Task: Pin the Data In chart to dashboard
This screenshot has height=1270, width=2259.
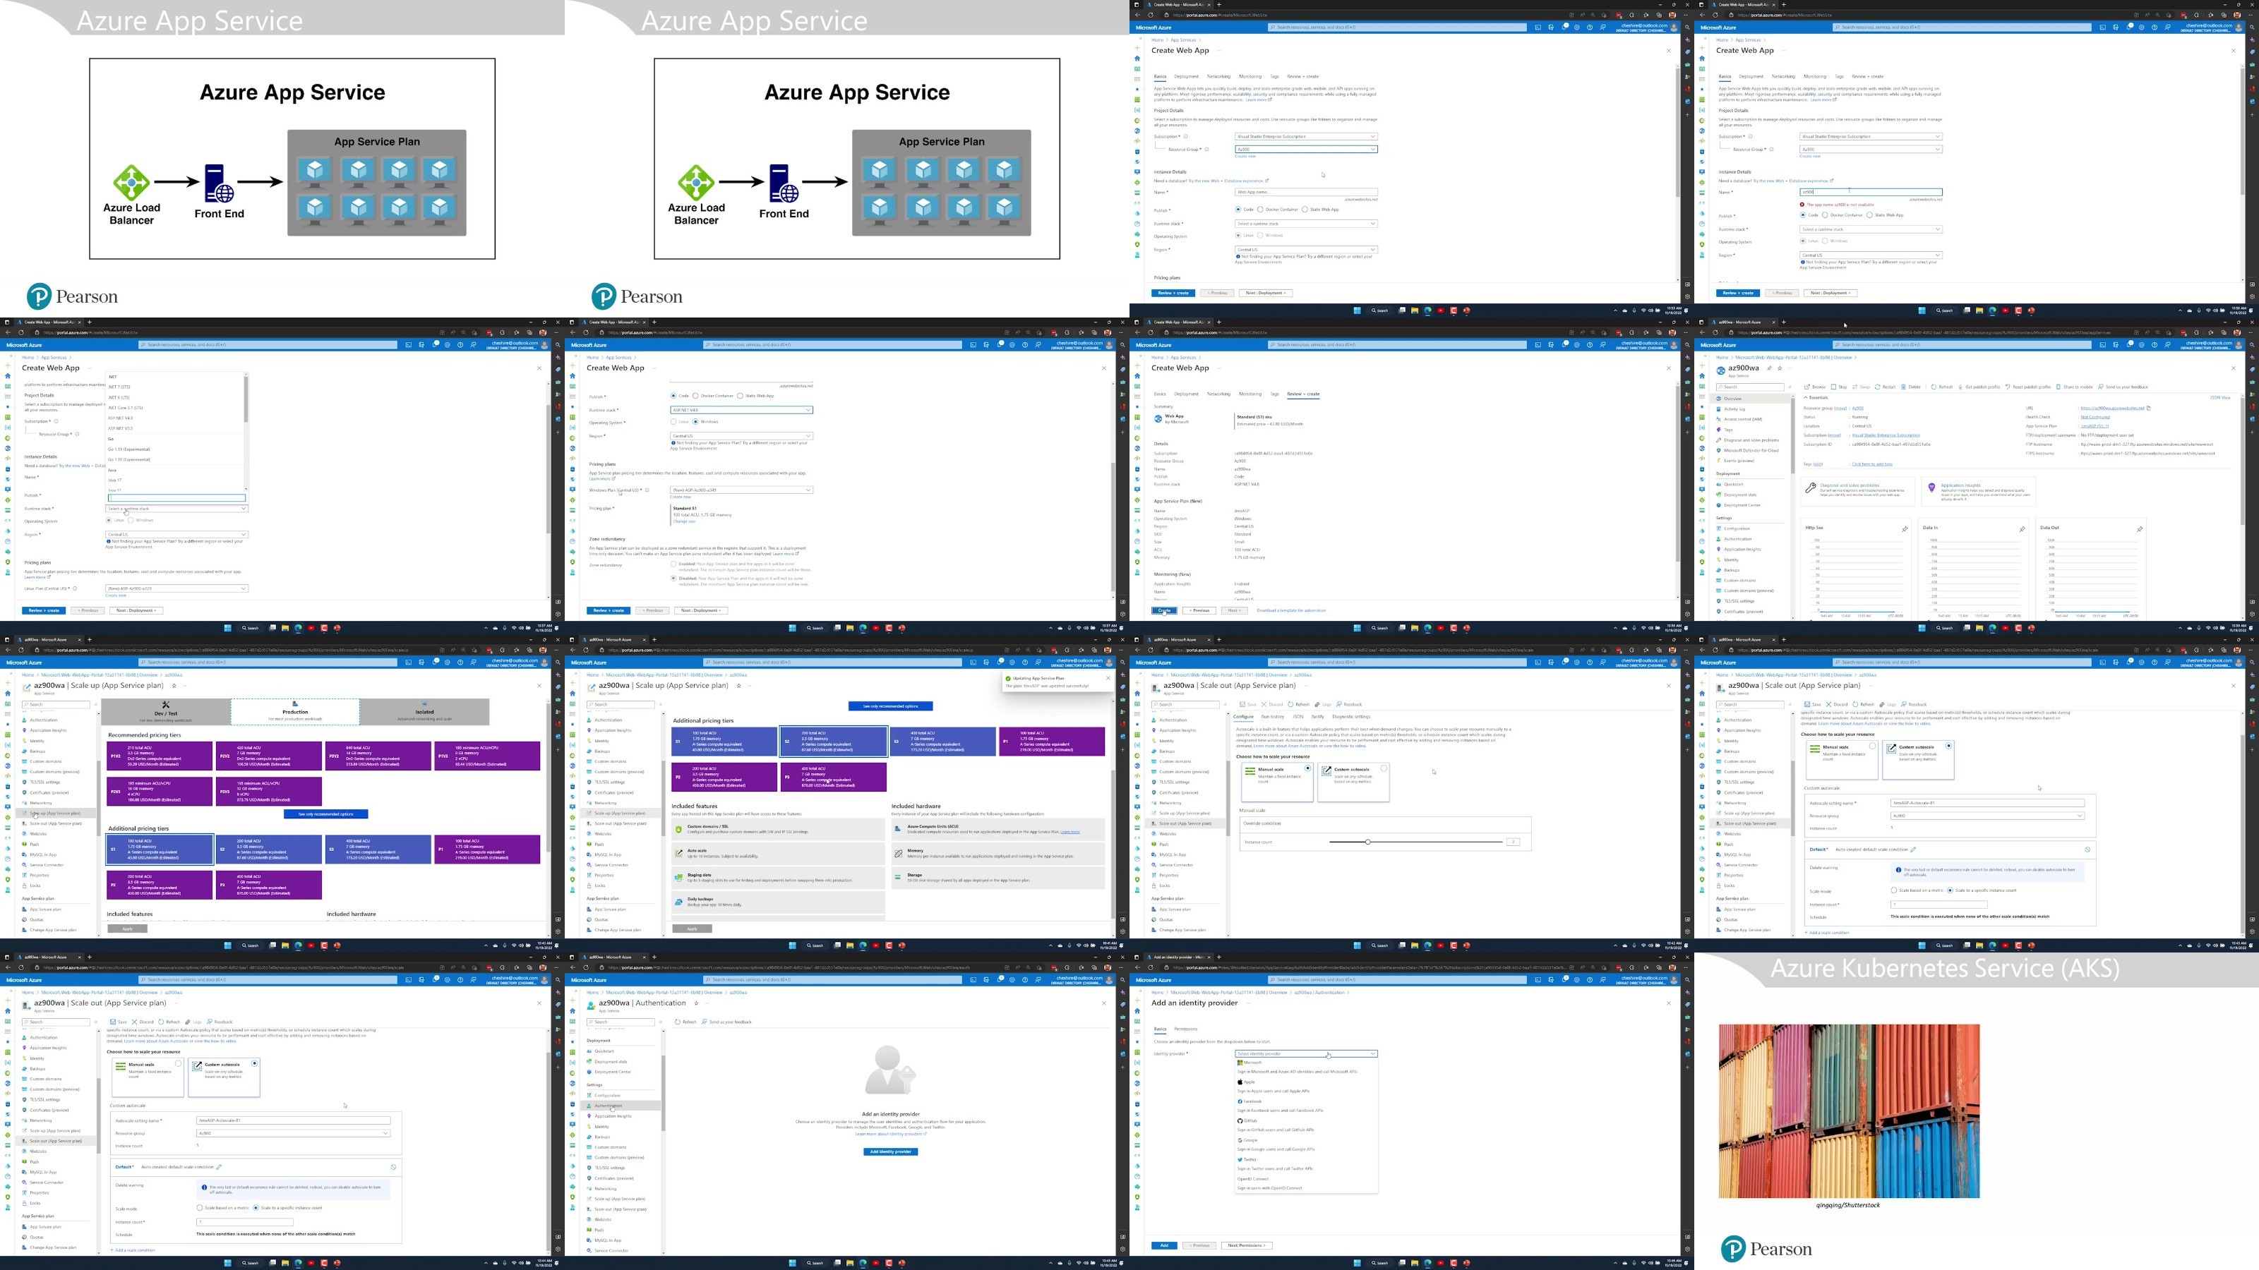Action: (x=2023, y=529)
